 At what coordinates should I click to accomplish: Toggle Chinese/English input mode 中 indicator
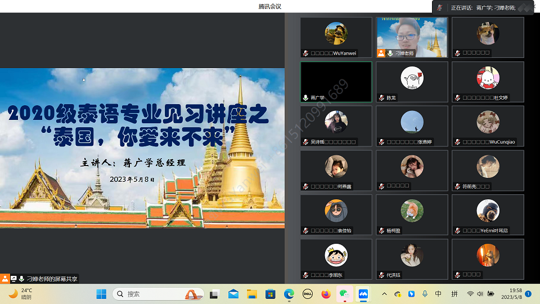[438, 294]
